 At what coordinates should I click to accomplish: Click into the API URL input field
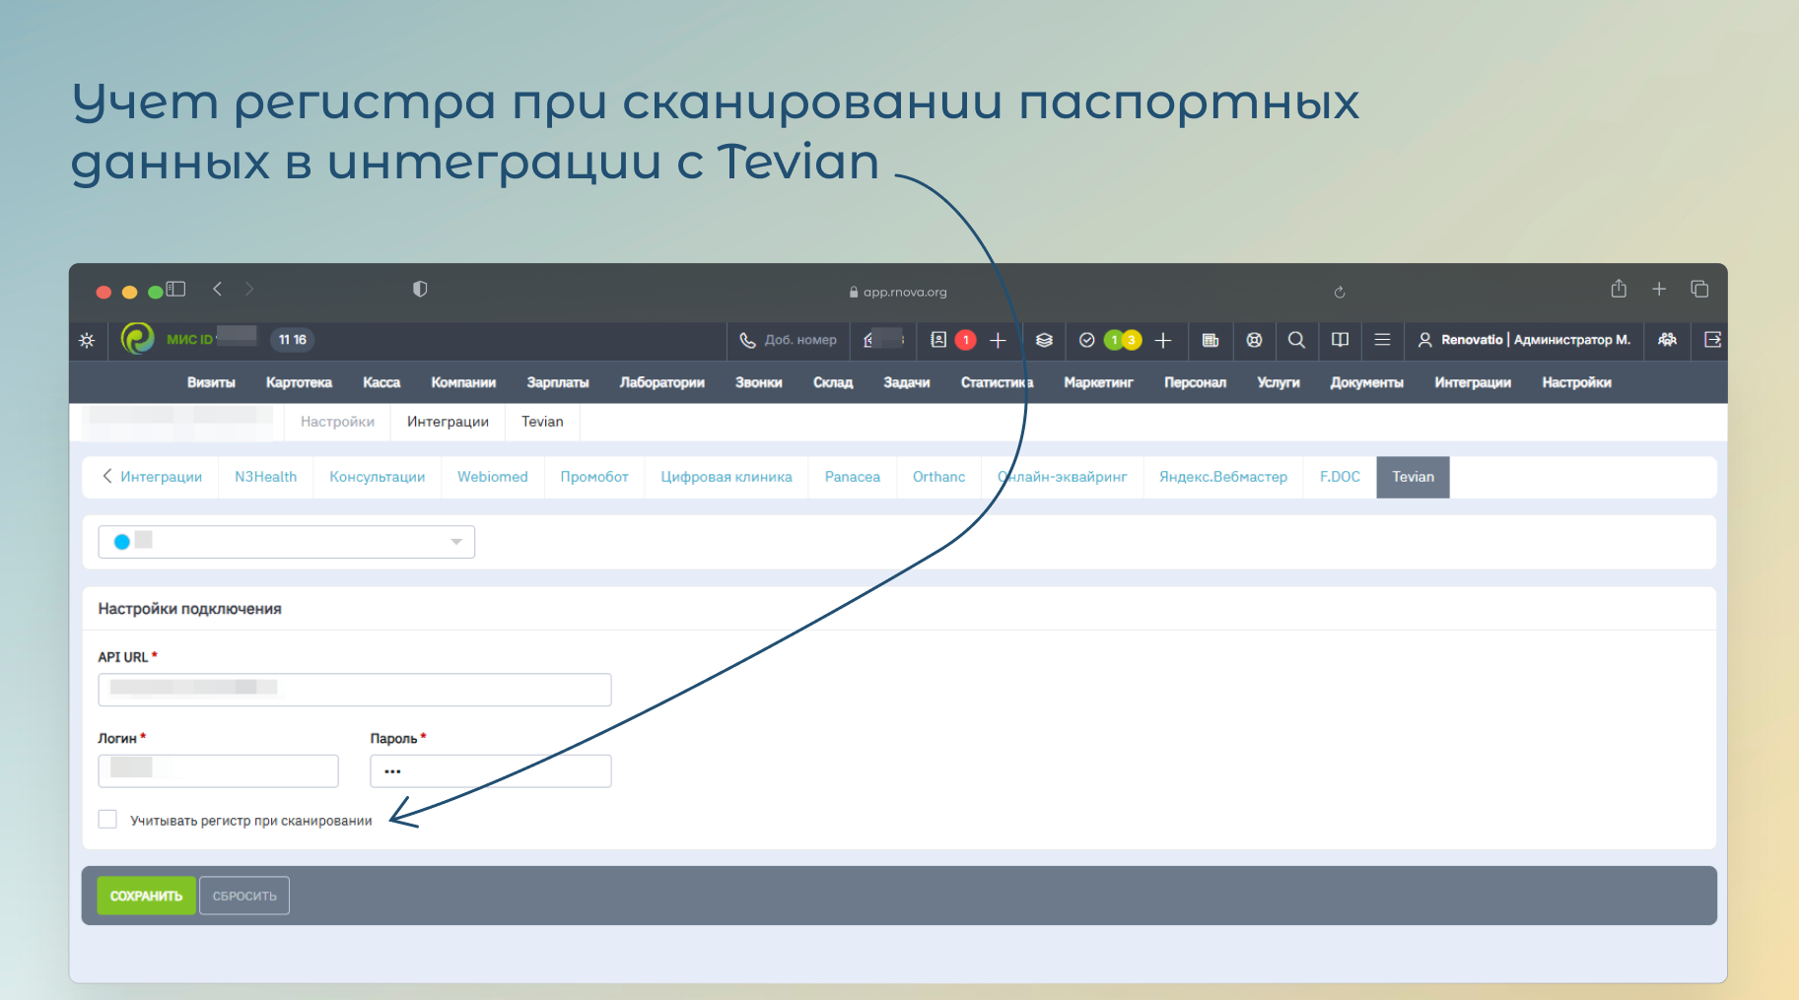click(x=354, y=690)
